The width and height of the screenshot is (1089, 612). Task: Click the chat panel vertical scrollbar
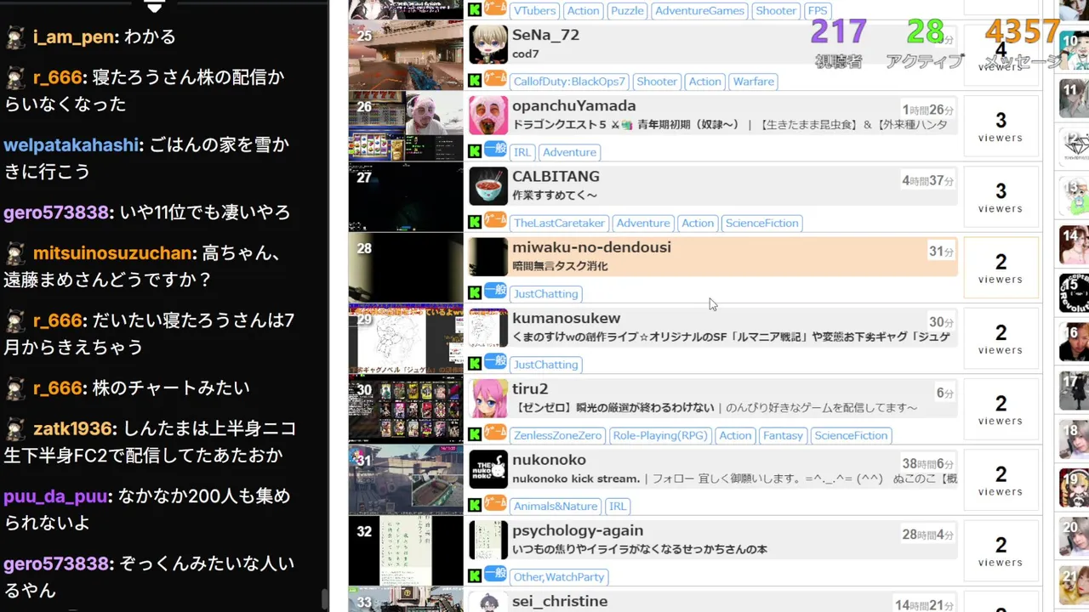point(324,600)
